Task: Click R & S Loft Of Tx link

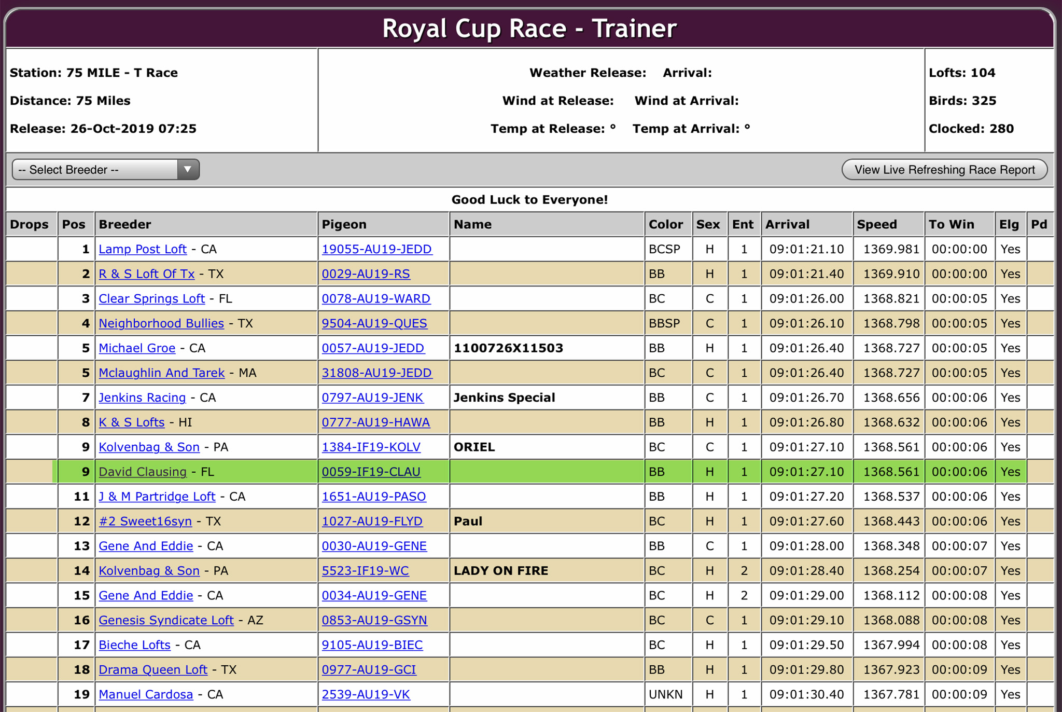Action: (147, 274)
